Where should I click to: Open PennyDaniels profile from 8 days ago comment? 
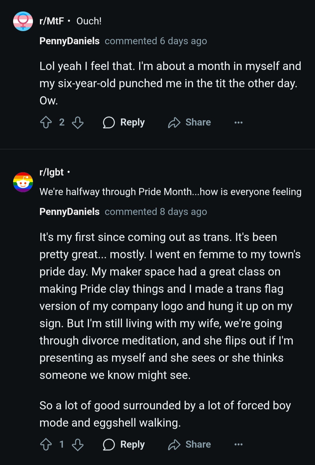(69, 212)
